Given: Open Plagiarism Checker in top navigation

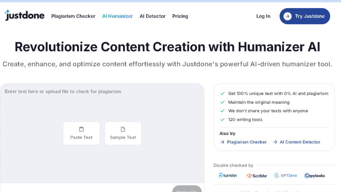Looking at the screenshot, I should coord(73,16).
